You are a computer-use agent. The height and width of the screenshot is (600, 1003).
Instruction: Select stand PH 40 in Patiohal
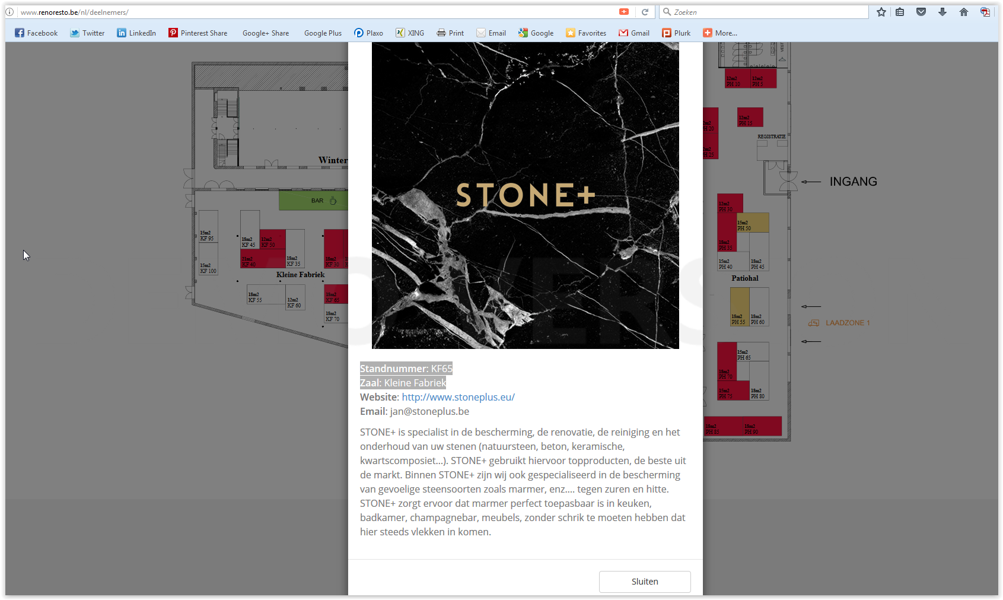pos(734,261)
